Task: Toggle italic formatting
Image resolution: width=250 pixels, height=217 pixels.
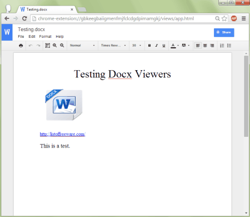Action: click(x=157, y=46)
